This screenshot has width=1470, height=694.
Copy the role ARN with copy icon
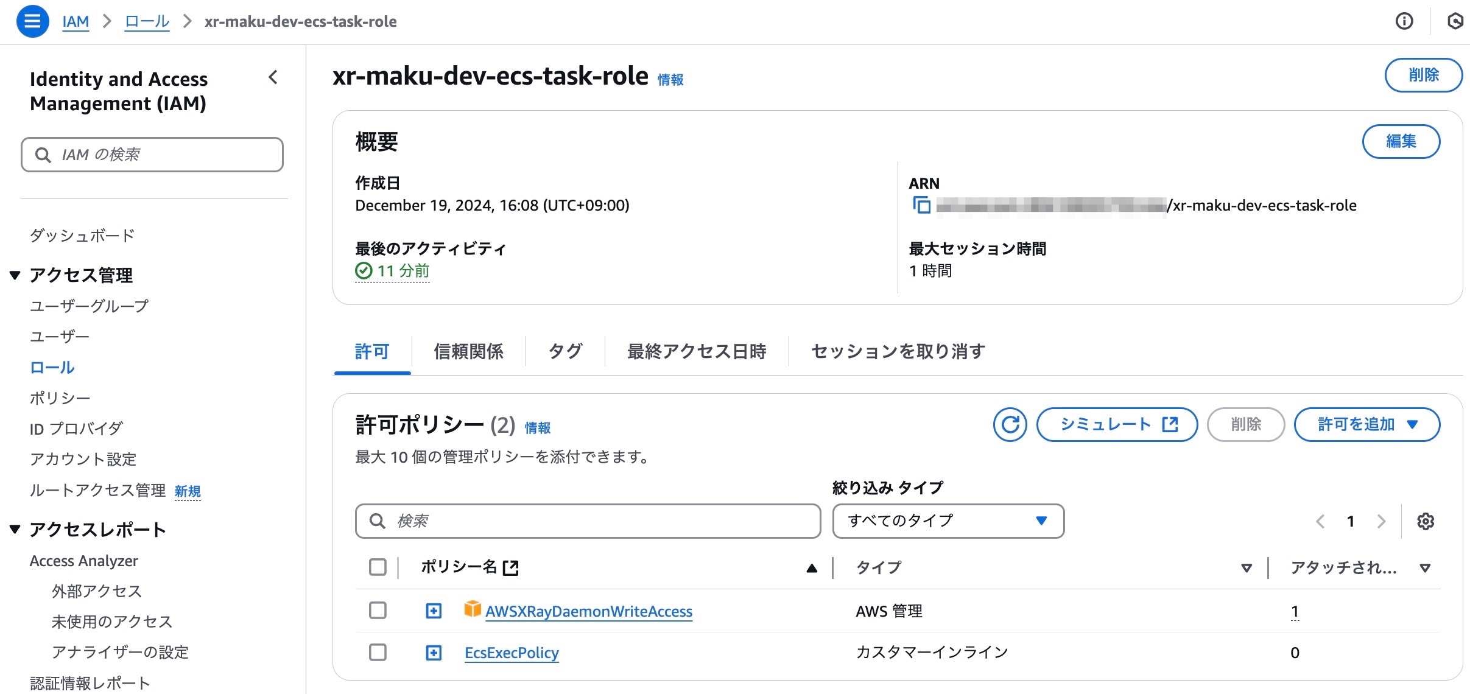coord(921,205)
